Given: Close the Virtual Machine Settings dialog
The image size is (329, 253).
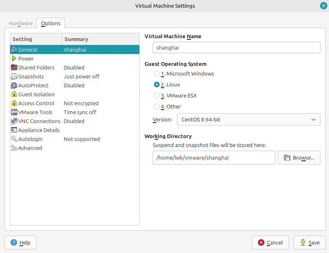Looking at the screenshot, I should 324,6.
